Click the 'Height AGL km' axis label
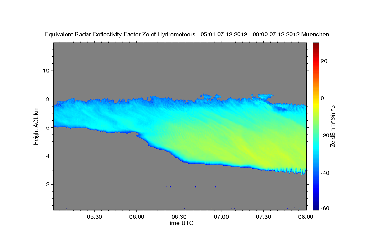This screenshot has width=379, height=252. 36,126
